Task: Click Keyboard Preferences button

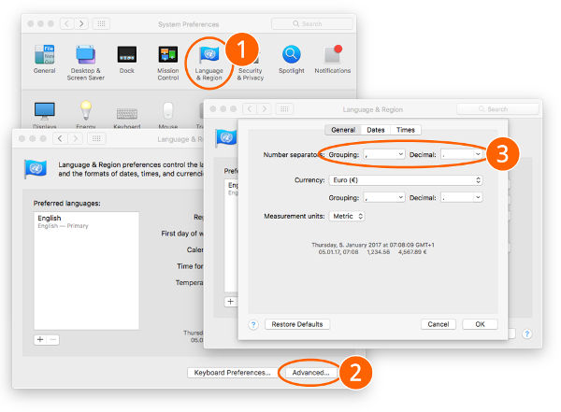Action: 232,373
